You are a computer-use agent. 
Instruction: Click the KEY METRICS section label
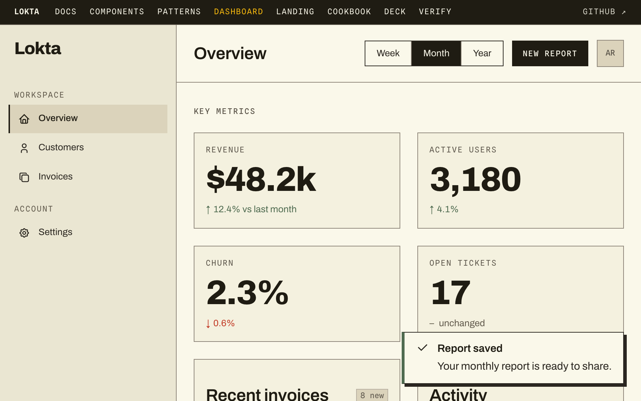click(224, 111)
